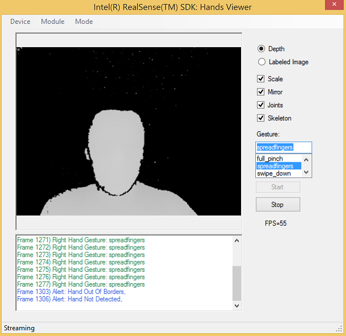Click the log panel scrollbar thumb
The width and height of the screenshot is (346, 336).
pos(237,283)
